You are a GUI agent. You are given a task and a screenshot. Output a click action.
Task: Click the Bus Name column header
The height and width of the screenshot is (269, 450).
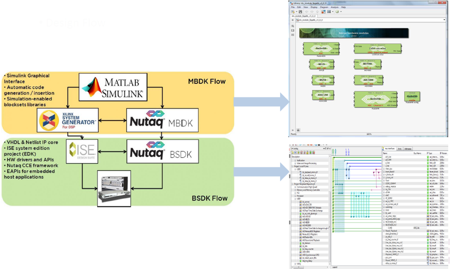417,153
